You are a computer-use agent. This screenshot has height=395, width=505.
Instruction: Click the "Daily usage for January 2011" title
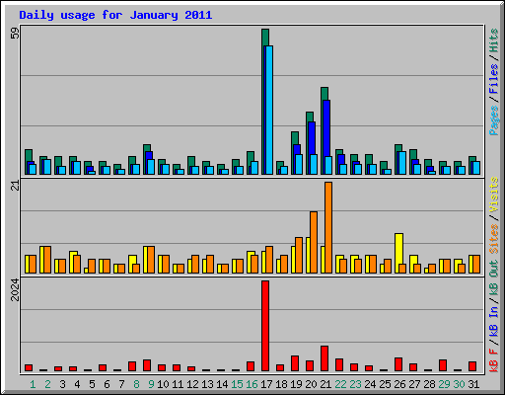(115, 15)
